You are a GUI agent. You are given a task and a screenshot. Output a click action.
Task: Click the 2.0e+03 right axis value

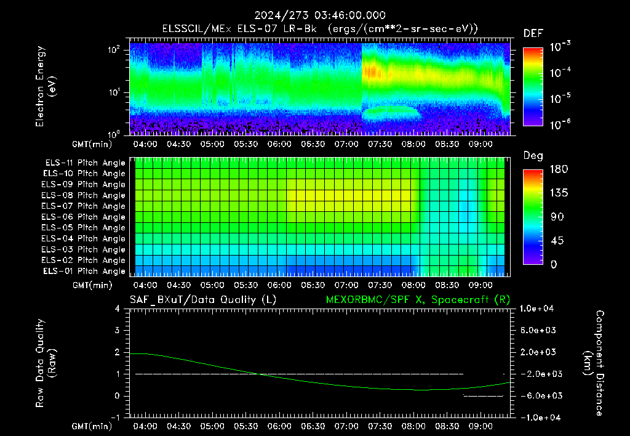[x=538, y=352]
